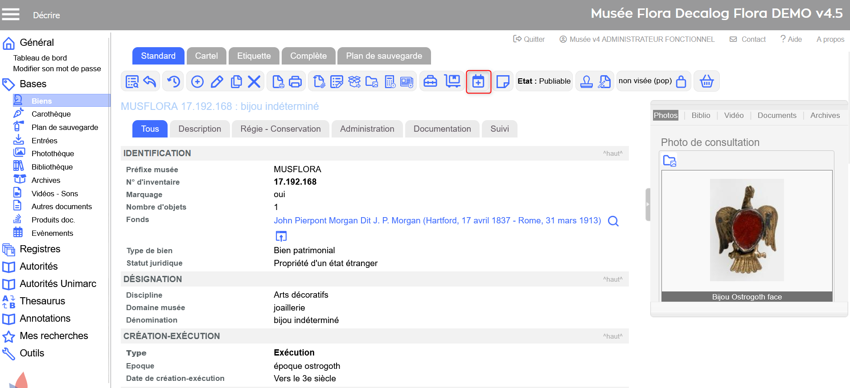The height and width of the screenshot is (388, 850).
Task: Open the hamburger main menu
Action: click(11, 15)
